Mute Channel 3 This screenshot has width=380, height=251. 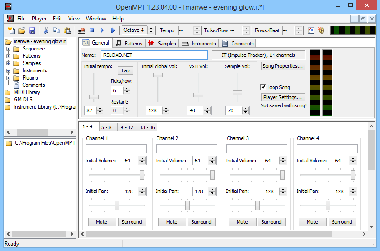(243, 222)
